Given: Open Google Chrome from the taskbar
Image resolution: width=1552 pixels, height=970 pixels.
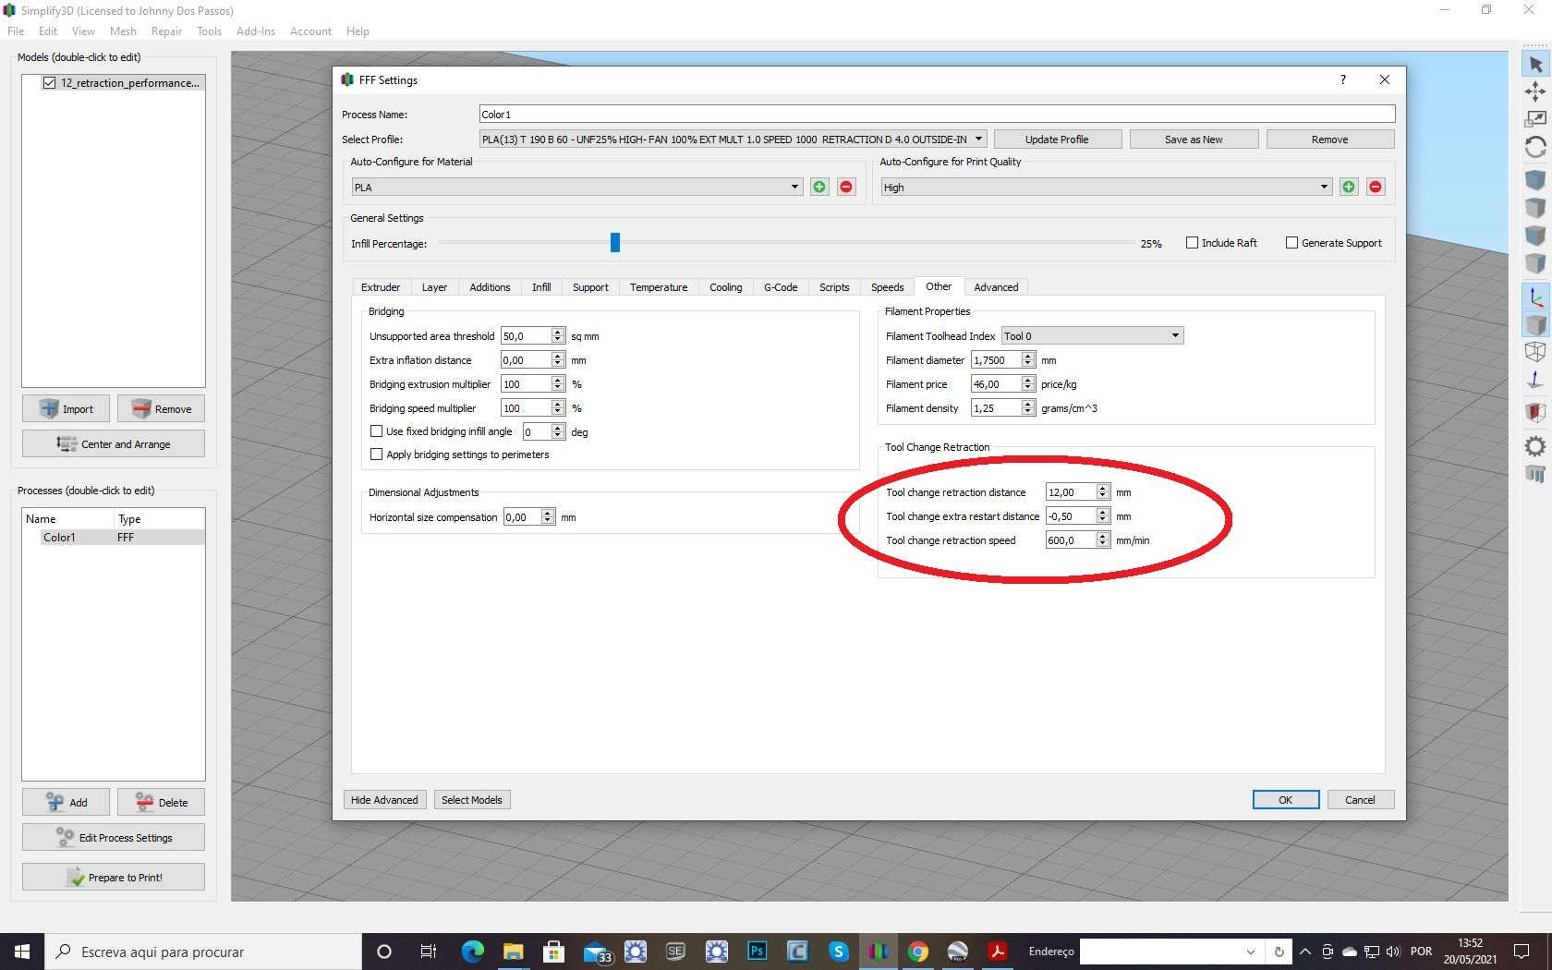Looking at the screenshot, I should 917,952.
